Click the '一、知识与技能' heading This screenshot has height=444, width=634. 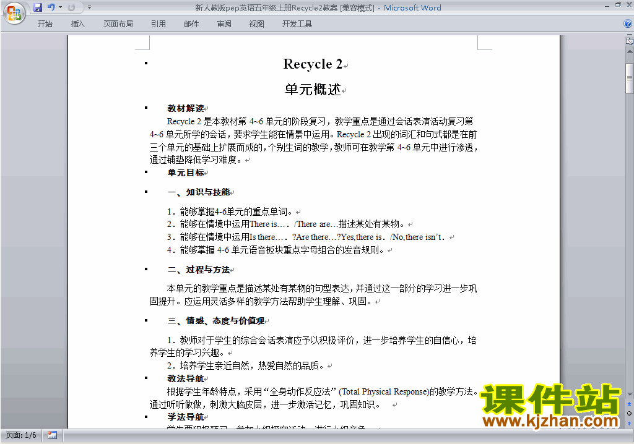click(x=199, y=192)
